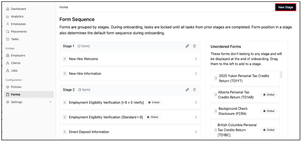The height and width of the screenshot is (142, 302).
Task: Select the New Hire Information form
Action: tap(130, 73)
